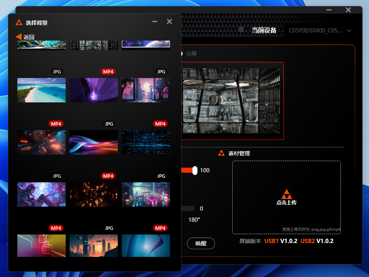The image size is (369, 277).
Task: Click the MP4 badge above blue circuit grid
Action: click(x=160, y=124)
